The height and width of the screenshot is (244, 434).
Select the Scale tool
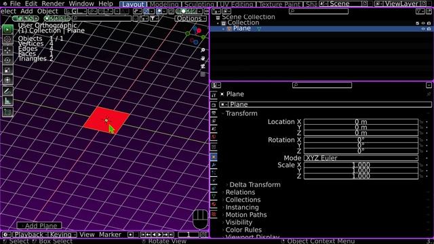(x=7, y=70)
